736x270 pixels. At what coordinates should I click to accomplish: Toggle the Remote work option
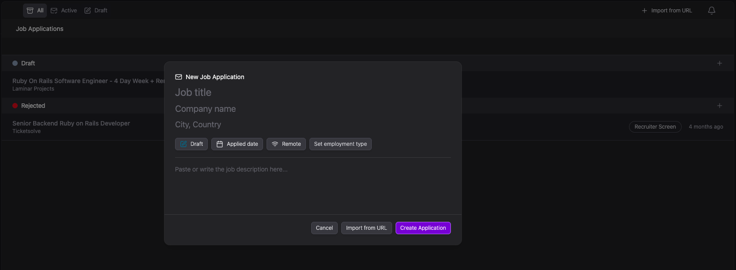[286, 144]
